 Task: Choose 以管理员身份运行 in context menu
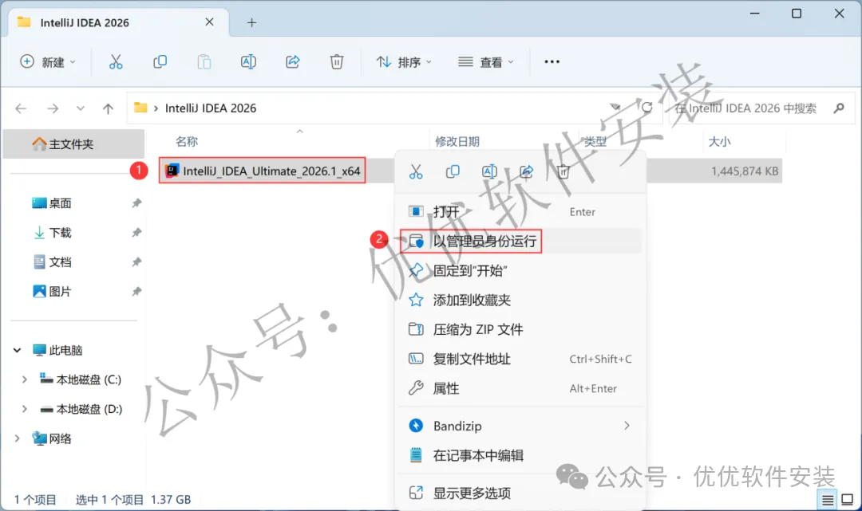[520, 242]
